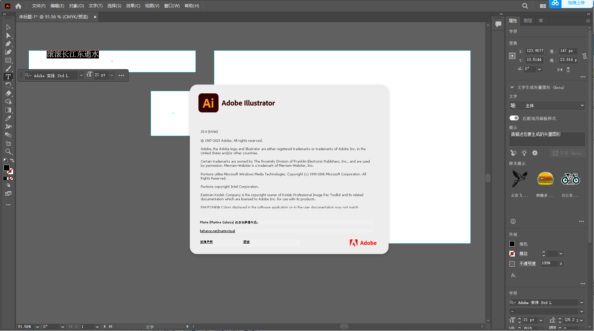Viewport: 594px width, 331px height.
Task: Switch to the 库 tab
Action: (x=541, y=21)
